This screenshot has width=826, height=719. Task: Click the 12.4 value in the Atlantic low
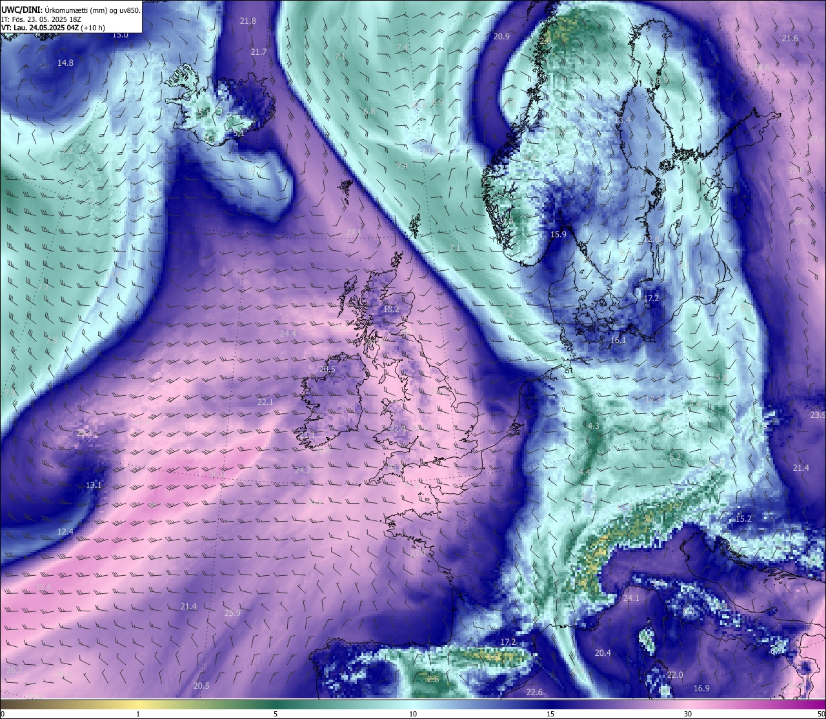[x=65, y=532]
